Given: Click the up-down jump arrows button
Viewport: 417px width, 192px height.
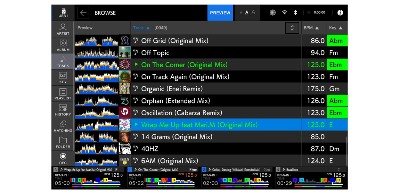Looking at the screenshot, I should click(292, 28).
